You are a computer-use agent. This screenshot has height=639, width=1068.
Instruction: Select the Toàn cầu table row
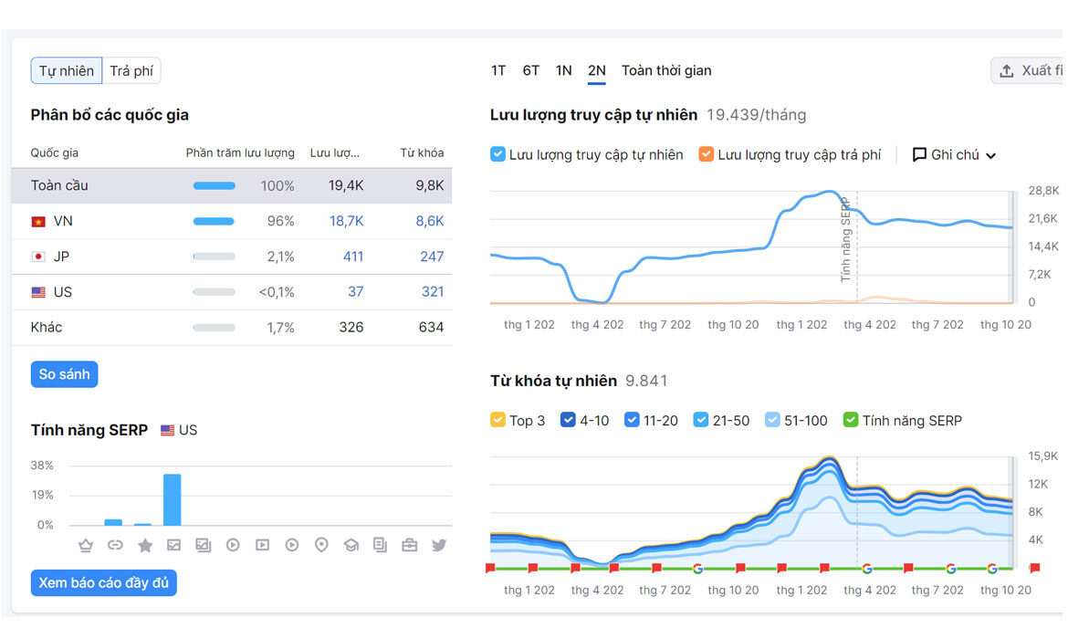click(232, 186)
